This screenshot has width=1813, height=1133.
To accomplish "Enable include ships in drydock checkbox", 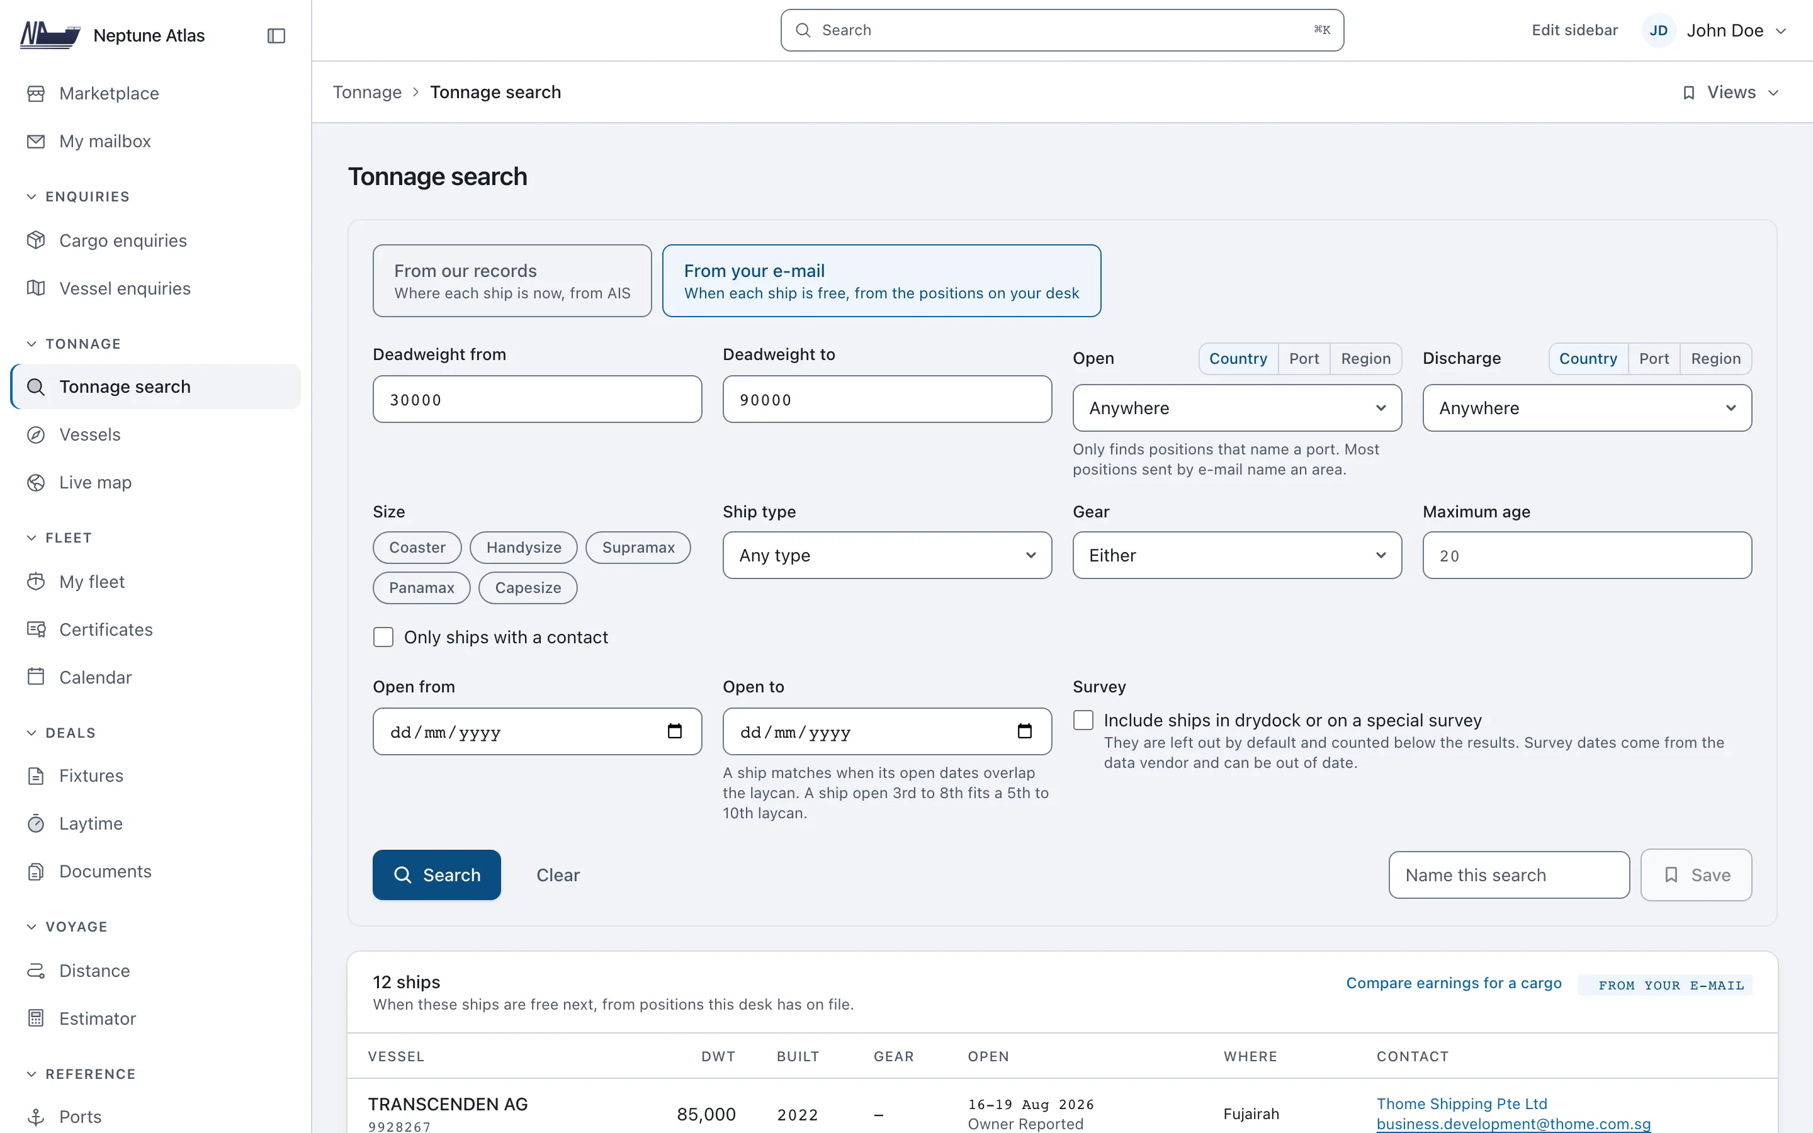I will [1083, 720].
